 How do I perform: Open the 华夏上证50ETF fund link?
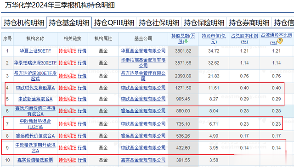point(35,51)
